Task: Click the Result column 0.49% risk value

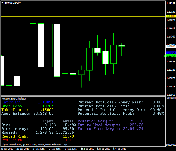Action: pos(70,125)
